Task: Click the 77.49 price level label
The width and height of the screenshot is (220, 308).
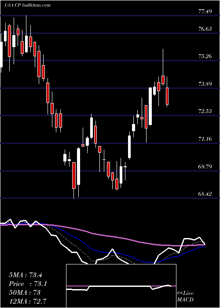Action: tap(205, 11)
